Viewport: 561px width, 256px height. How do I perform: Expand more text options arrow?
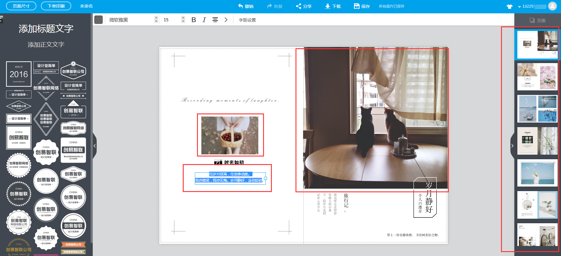(226, 20)
